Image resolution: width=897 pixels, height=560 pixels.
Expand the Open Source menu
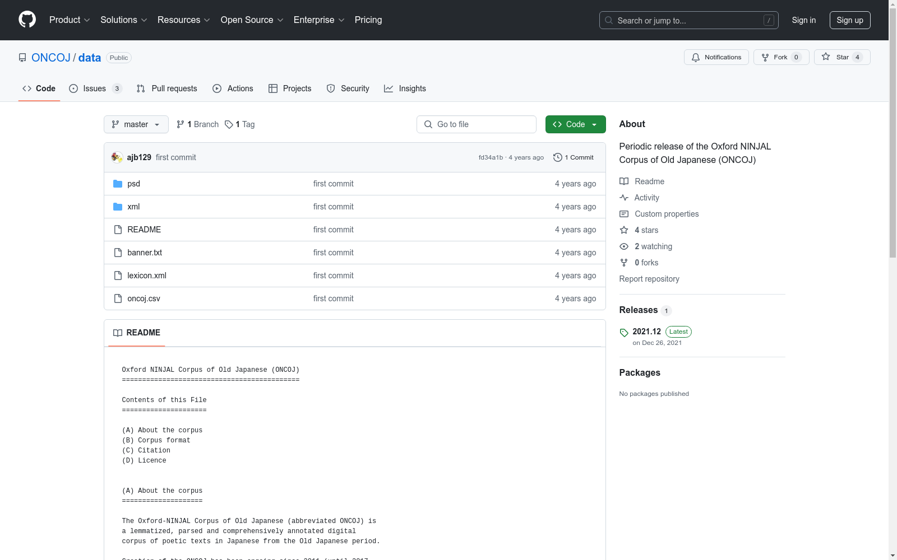(x=252, y=20)
